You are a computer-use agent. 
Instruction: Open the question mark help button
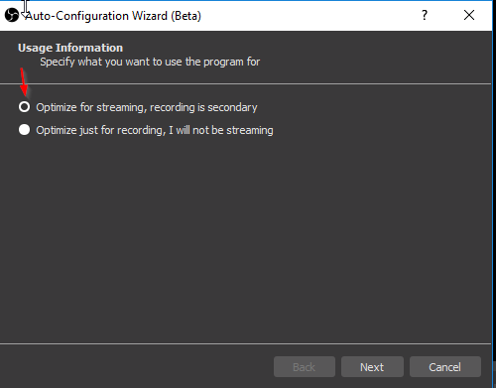click(x=425, y=15)
